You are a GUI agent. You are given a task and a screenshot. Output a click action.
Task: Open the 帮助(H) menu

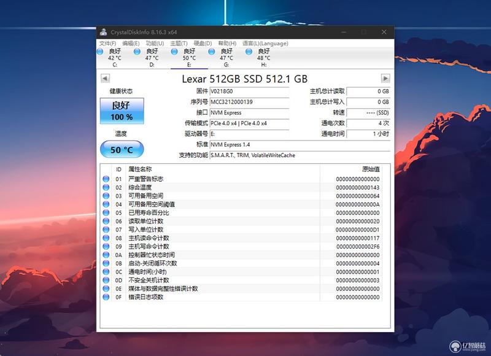pyautogui.click(x=227, y=43)
